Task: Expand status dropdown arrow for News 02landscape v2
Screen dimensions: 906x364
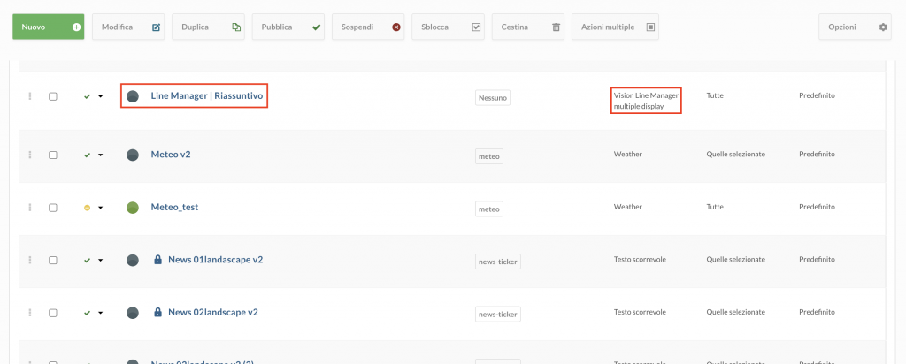Action: [x=101, y=314]
